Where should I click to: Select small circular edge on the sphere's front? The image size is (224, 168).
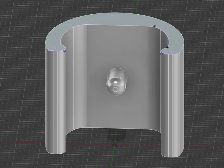pos(115,89)
